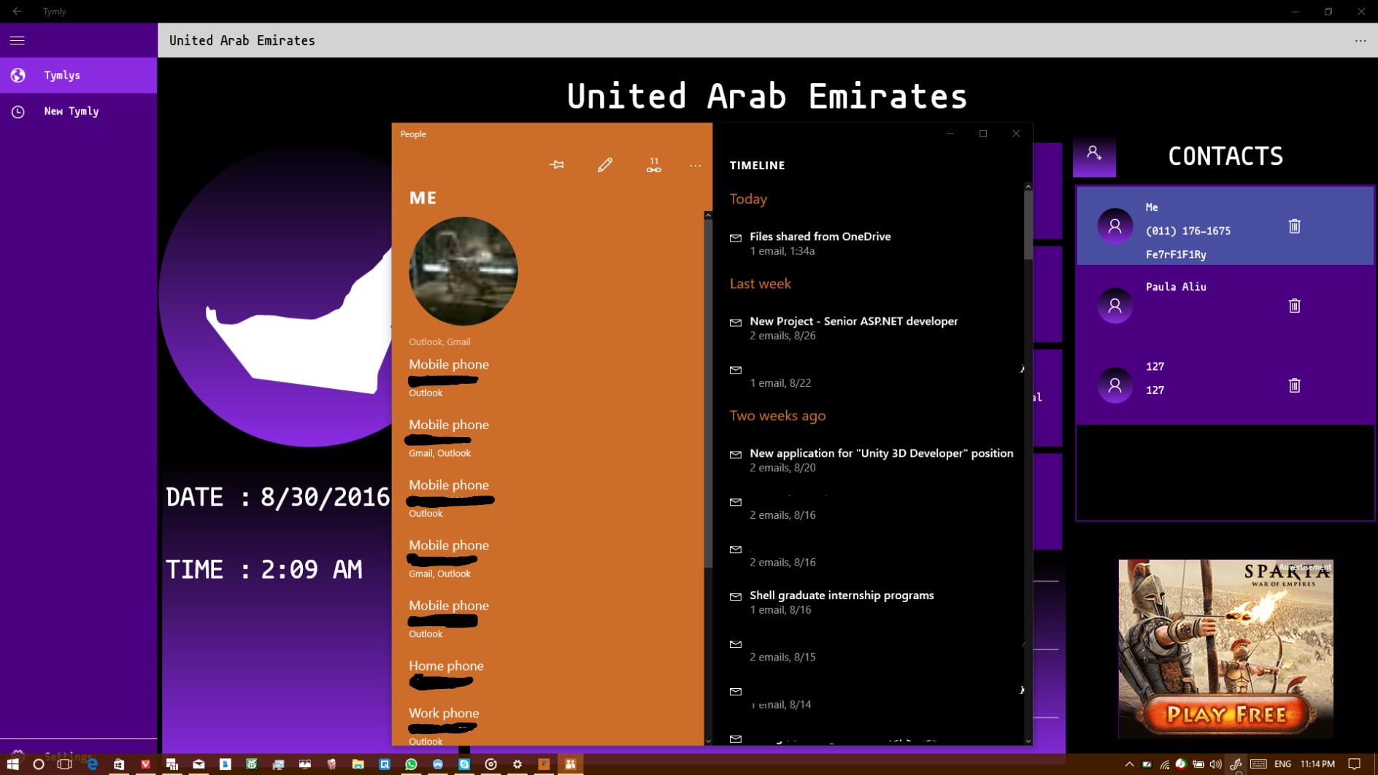The width and height of the screenshot is (1378, 775).
Task: Open the Windows Start menu
Action: (12, 764)
